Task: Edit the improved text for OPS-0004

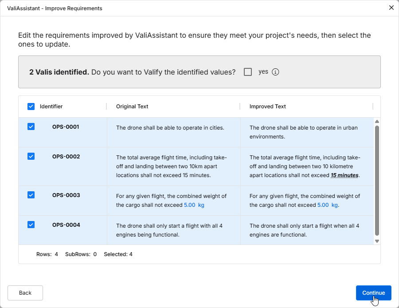Action: pyautogui.click(x=304, y=230)
